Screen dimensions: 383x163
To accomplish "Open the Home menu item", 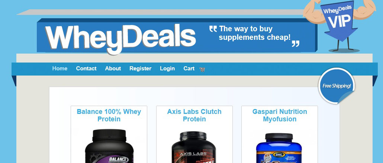I will coord(60,68).
